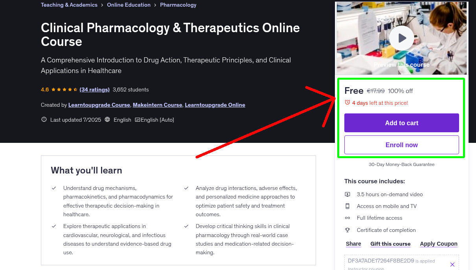Screen dimensions: 476x270
Task: Switch to the Online Education category
Action: tap(129, 5)
